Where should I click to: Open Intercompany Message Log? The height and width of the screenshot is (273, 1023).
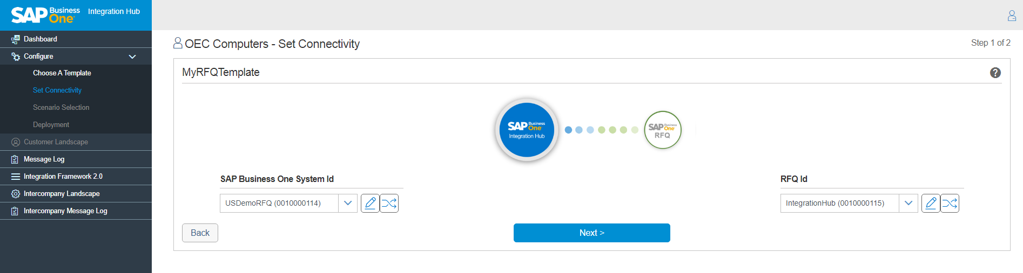[65, 211]
